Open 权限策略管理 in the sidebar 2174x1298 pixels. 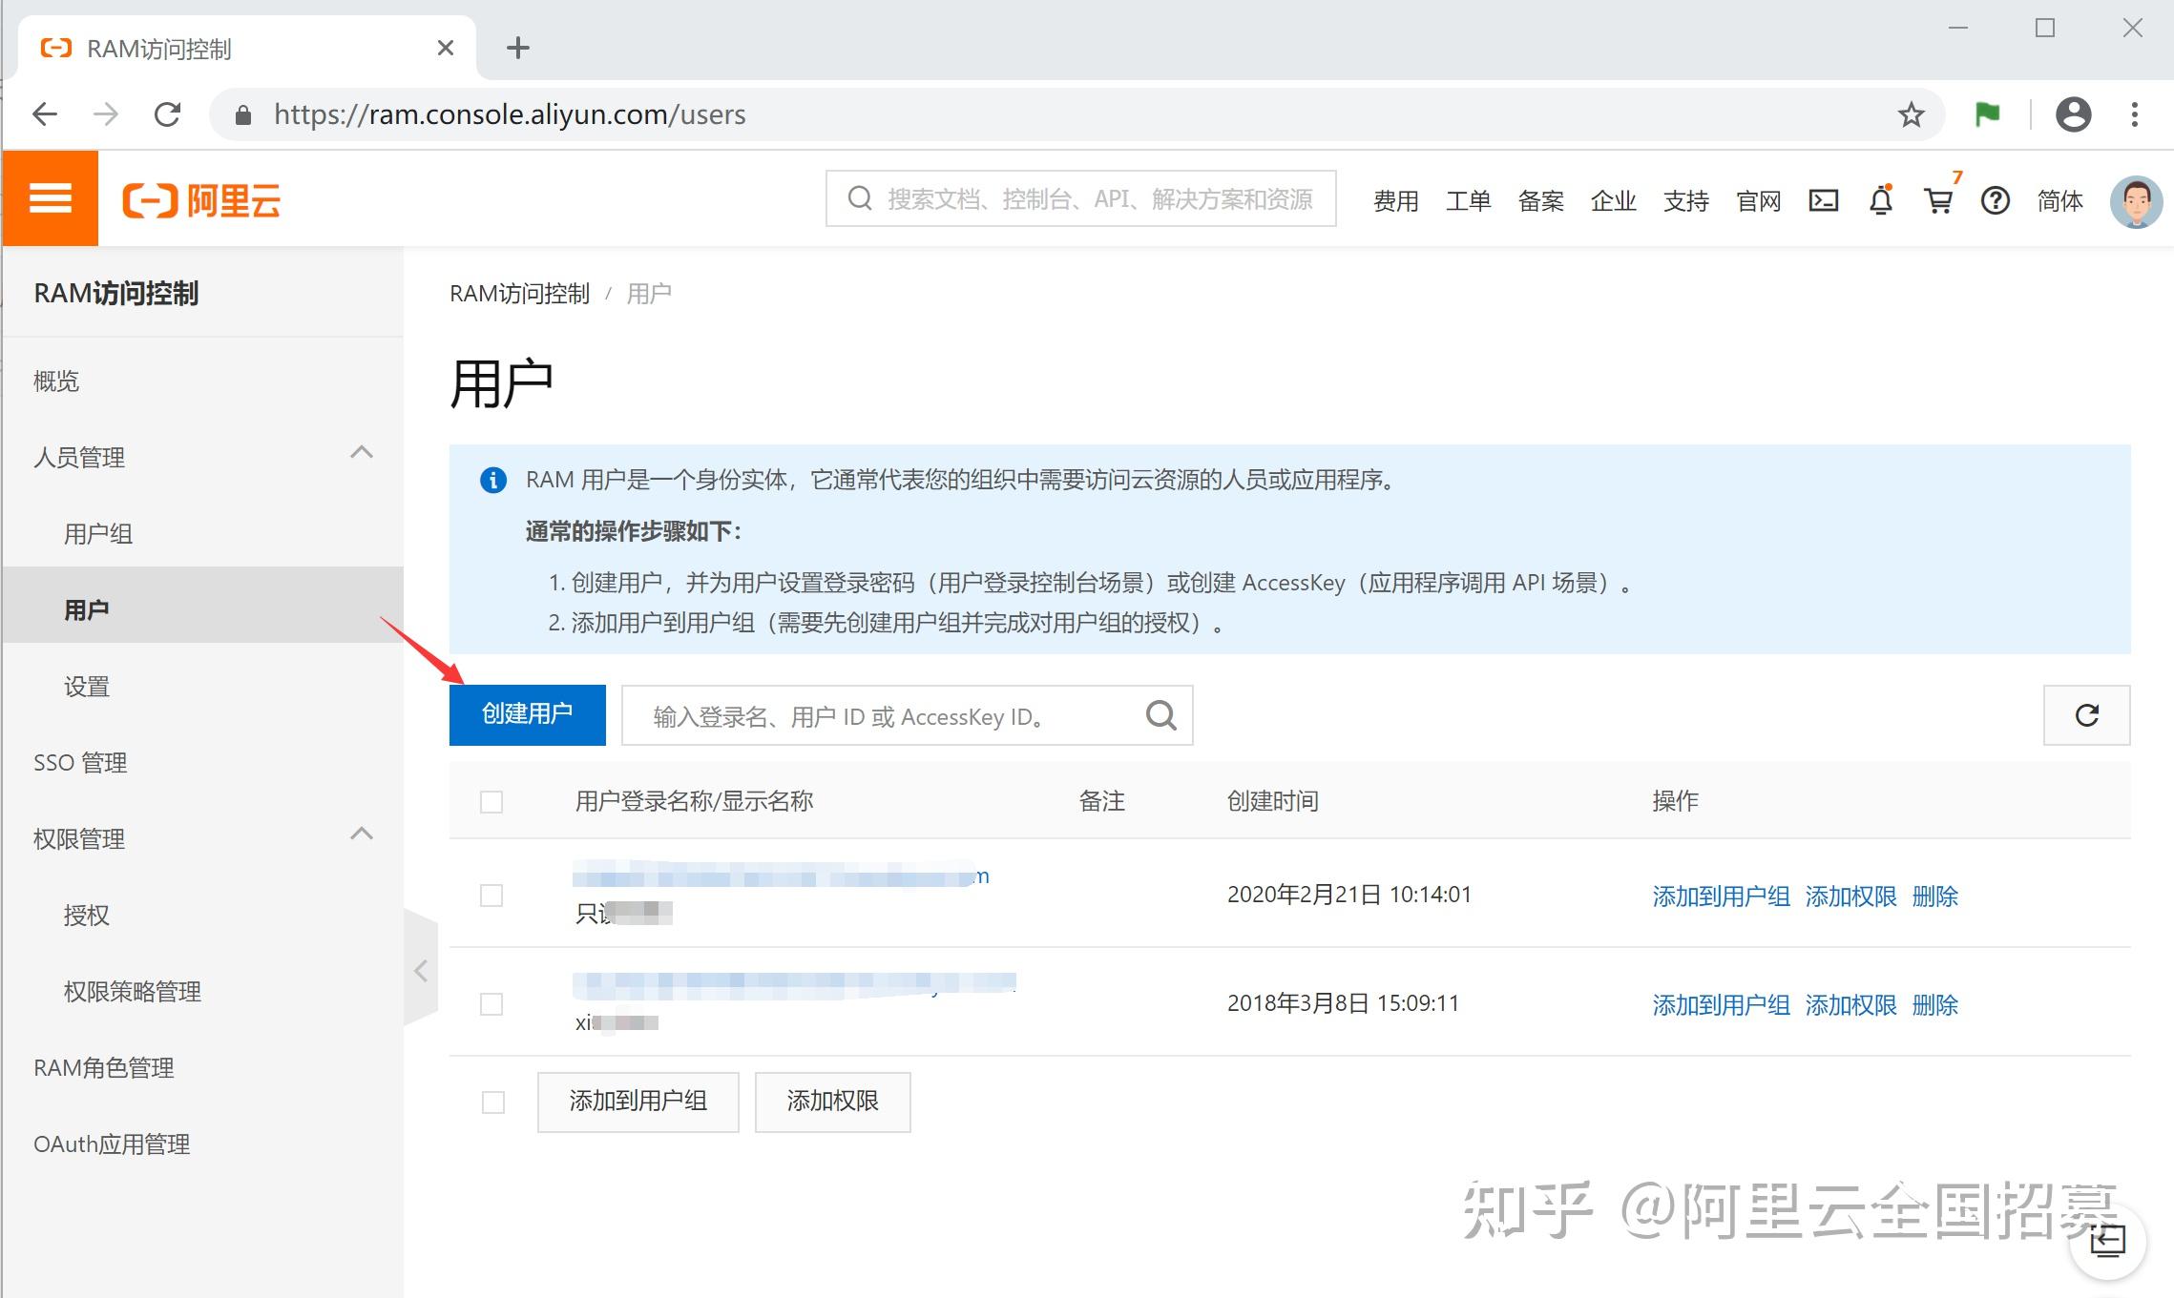point(133,992)
